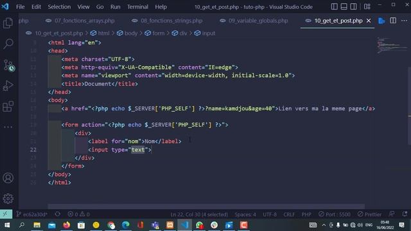Open the Go menu
This screenshot has height=231, width=411.
tap(100, 7)
